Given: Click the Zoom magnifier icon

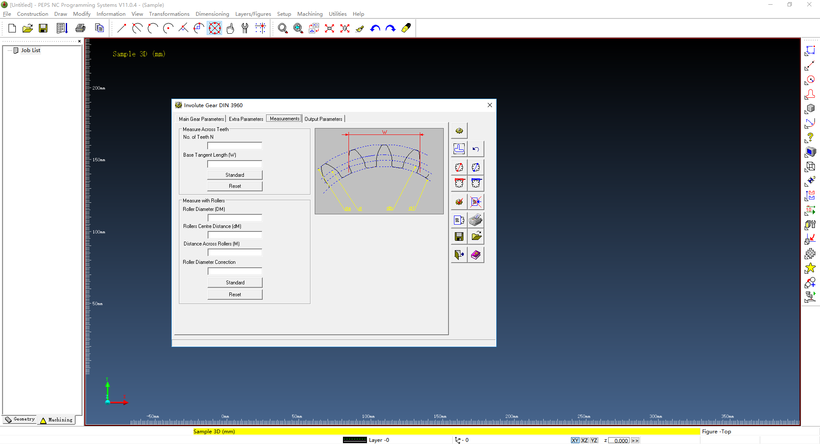Looking at the screenshot, I should pyautogui.click(x=283, y=28).
